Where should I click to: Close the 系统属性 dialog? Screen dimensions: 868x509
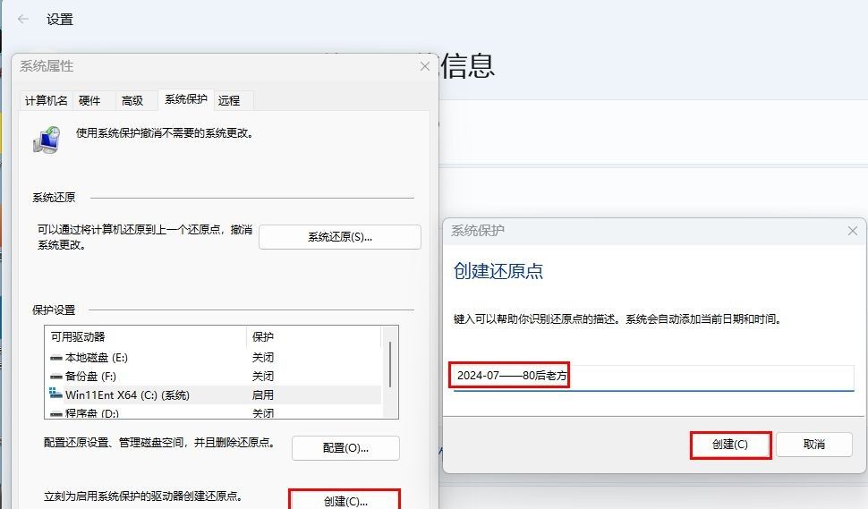pyautogui.click(x=424, y=66)
